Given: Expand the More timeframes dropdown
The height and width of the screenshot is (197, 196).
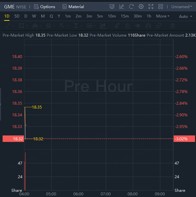Looking at the screenshot, I should [163, 16].
